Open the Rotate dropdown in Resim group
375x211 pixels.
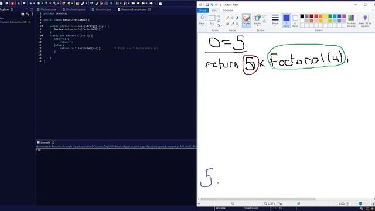tap(220, 25)
